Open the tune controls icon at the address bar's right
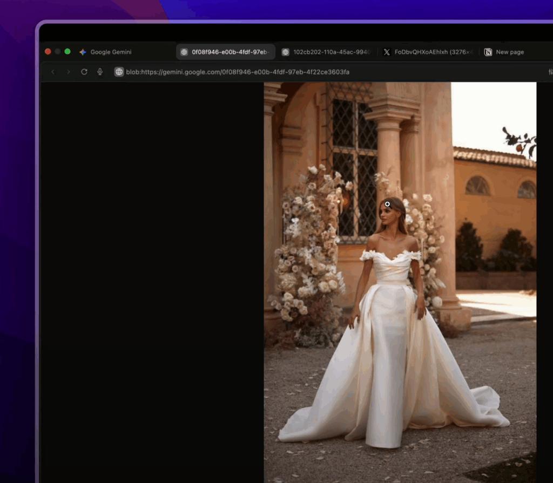This screenshot has width=553, height=483. pyautogui.click(x=550, y=72)
